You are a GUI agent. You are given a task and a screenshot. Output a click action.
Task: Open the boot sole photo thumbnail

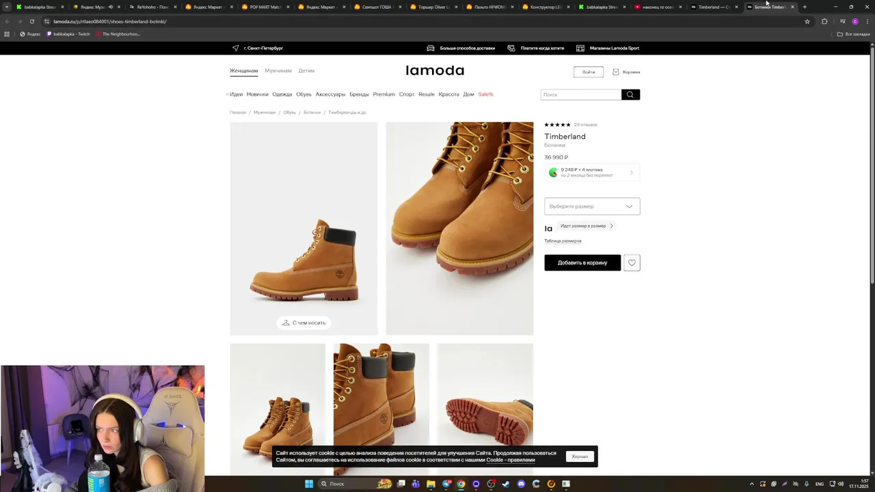point(485,409)
